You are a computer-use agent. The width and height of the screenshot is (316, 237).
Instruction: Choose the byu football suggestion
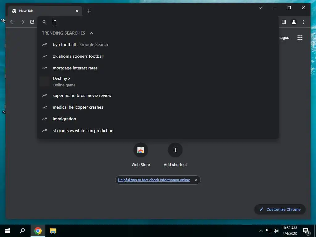tap(158, 44)
